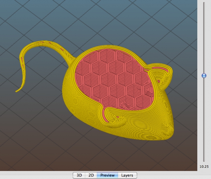This screenshot has width=211, height=179.
Task: Switch to the 3D view tab
Action: (79, 175)
